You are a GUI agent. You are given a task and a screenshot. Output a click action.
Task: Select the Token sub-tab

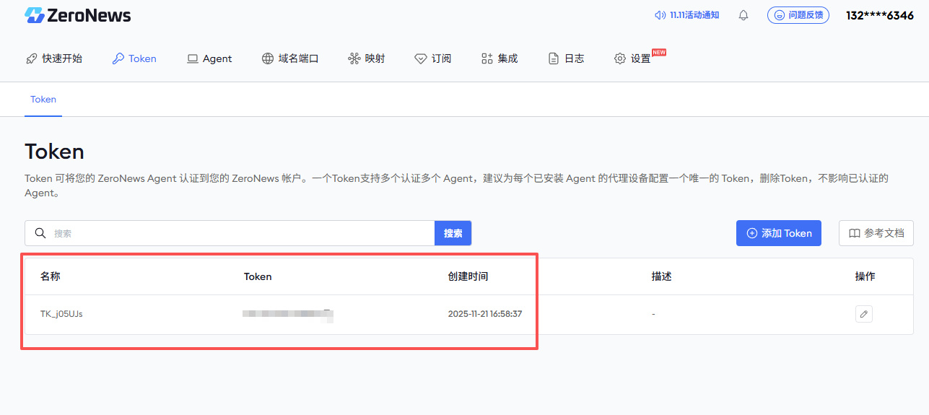tap(43, 100)
